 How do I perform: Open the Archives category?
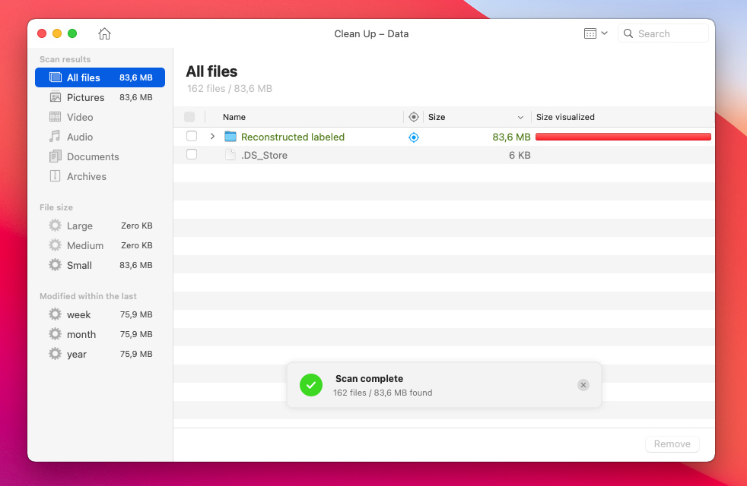click(100, 176)
